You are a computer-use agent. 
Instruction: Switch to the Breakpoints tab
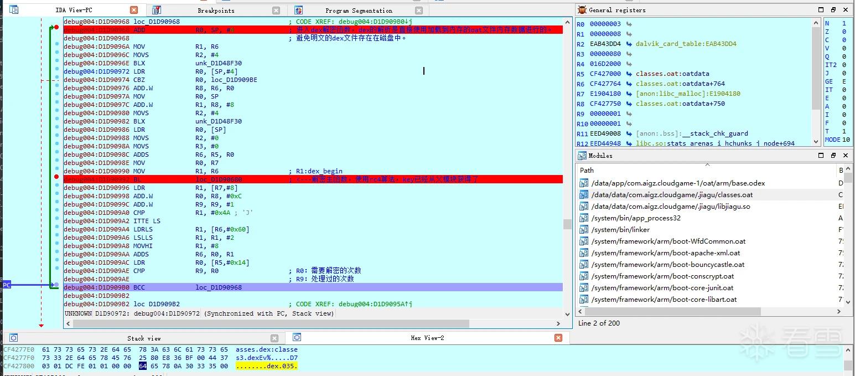click(x=216, y=10)
